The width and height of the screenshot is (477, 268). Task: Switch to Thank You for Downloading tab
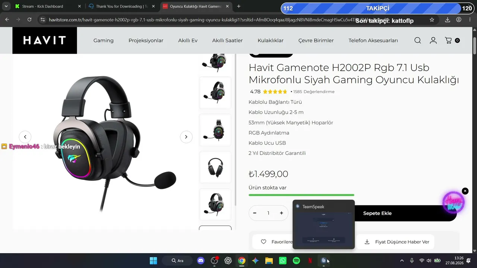coord(122,6)
